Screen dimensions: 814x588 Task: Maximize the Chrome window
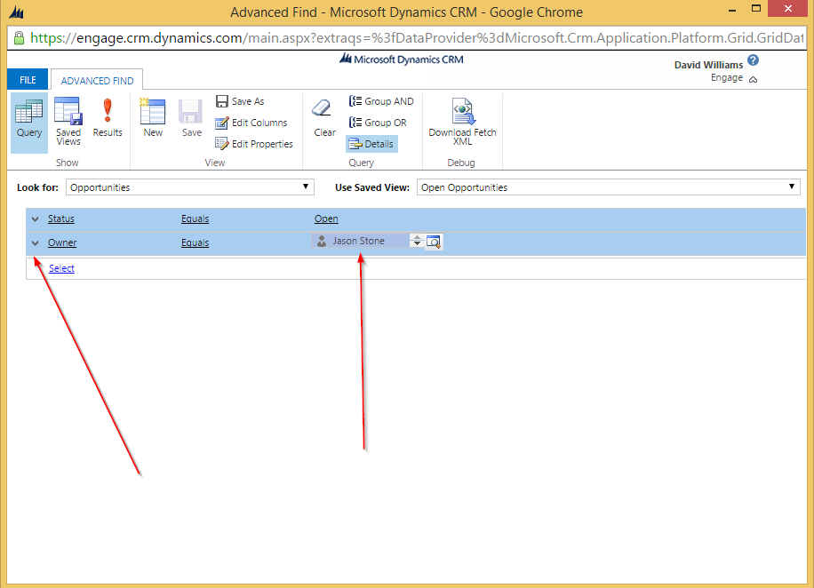coord(756,9)
